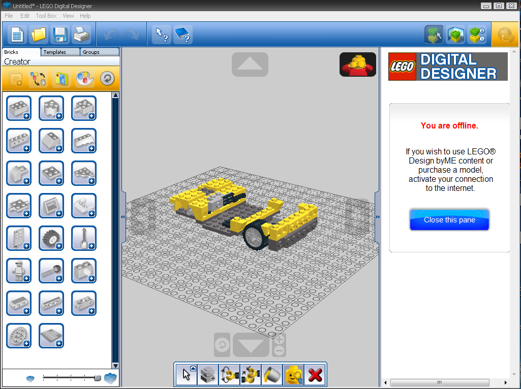Click the expand palette icon in Creator bar
521x389 pixels.
(x=15, y=79)
